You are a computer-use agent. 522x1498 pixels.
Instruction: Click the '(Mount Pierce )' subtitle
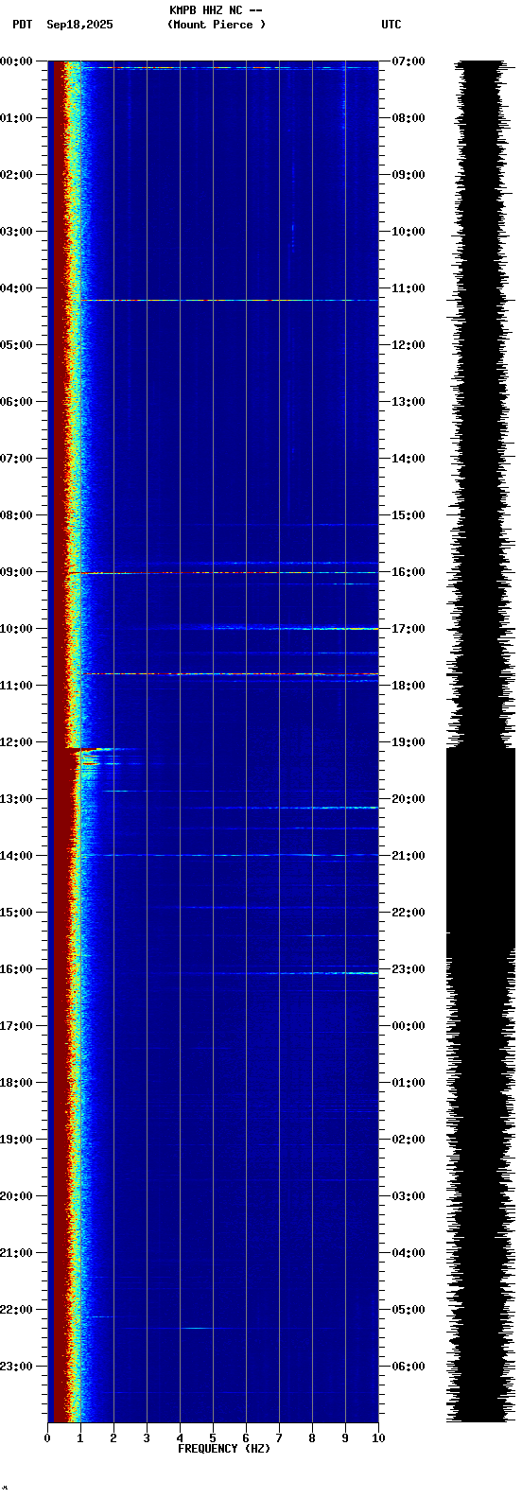click(217, 25)
